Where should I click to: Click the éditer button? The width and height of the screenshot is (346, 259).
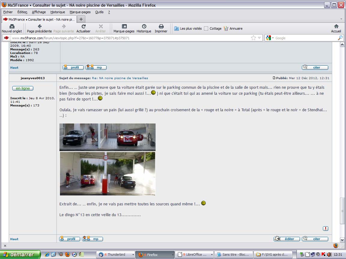click(x=287, y=239)
